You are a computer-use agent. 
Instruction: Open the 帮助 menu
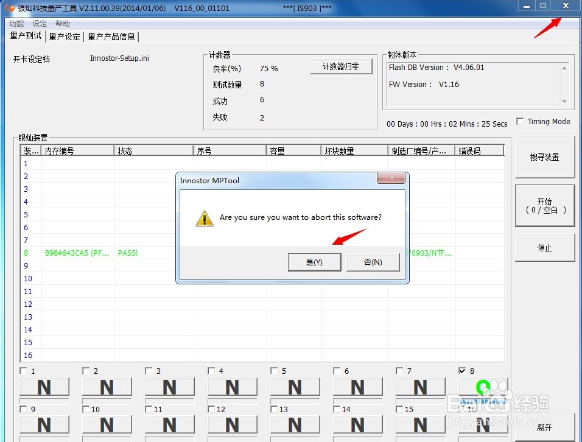[62, 24]
